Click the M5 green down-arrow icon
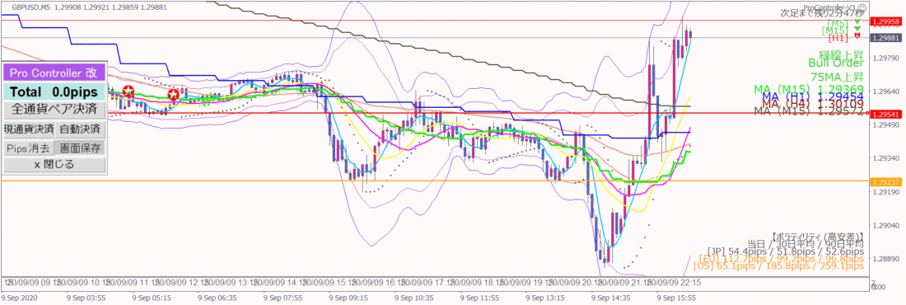906x305 pixels. [x=857, y=21]
